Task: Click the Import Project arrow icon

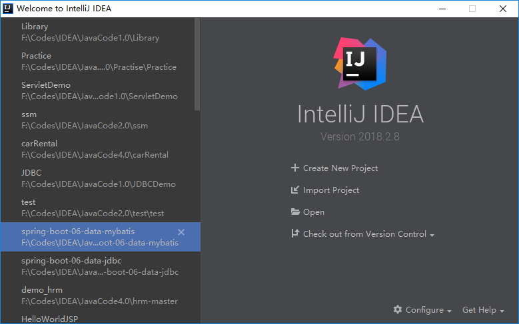Action: pos(295,190)
